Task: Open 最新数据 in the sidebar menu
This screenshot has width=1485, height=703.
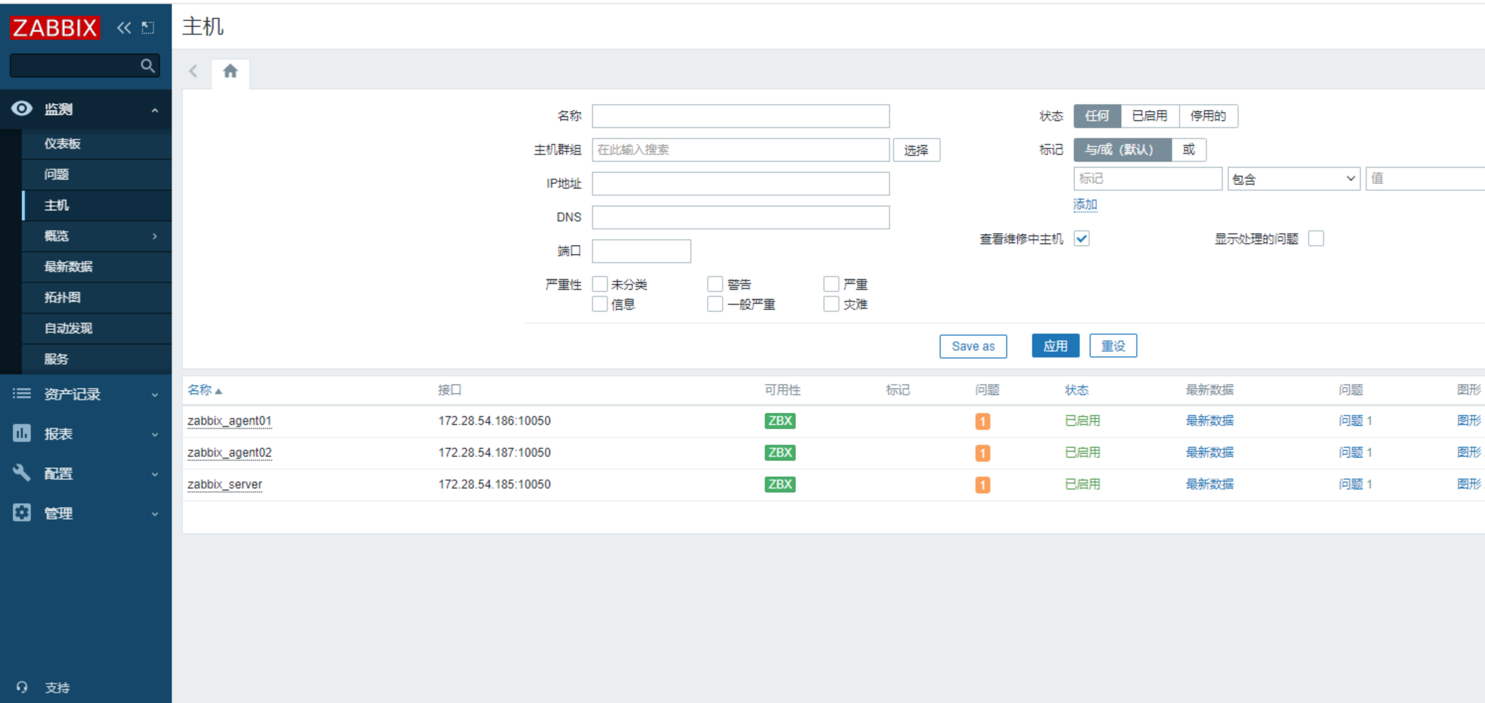Action: pos(69,267)
